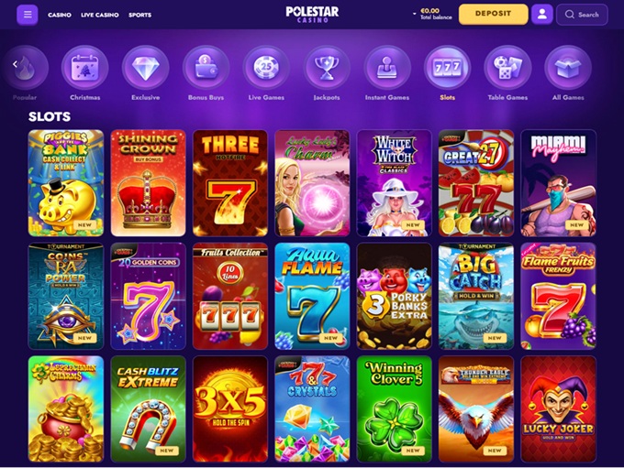This screenshot has width=624, height=468.
Task: Open the Miami Mayhem game thumbnail
Action: [558, 183]
